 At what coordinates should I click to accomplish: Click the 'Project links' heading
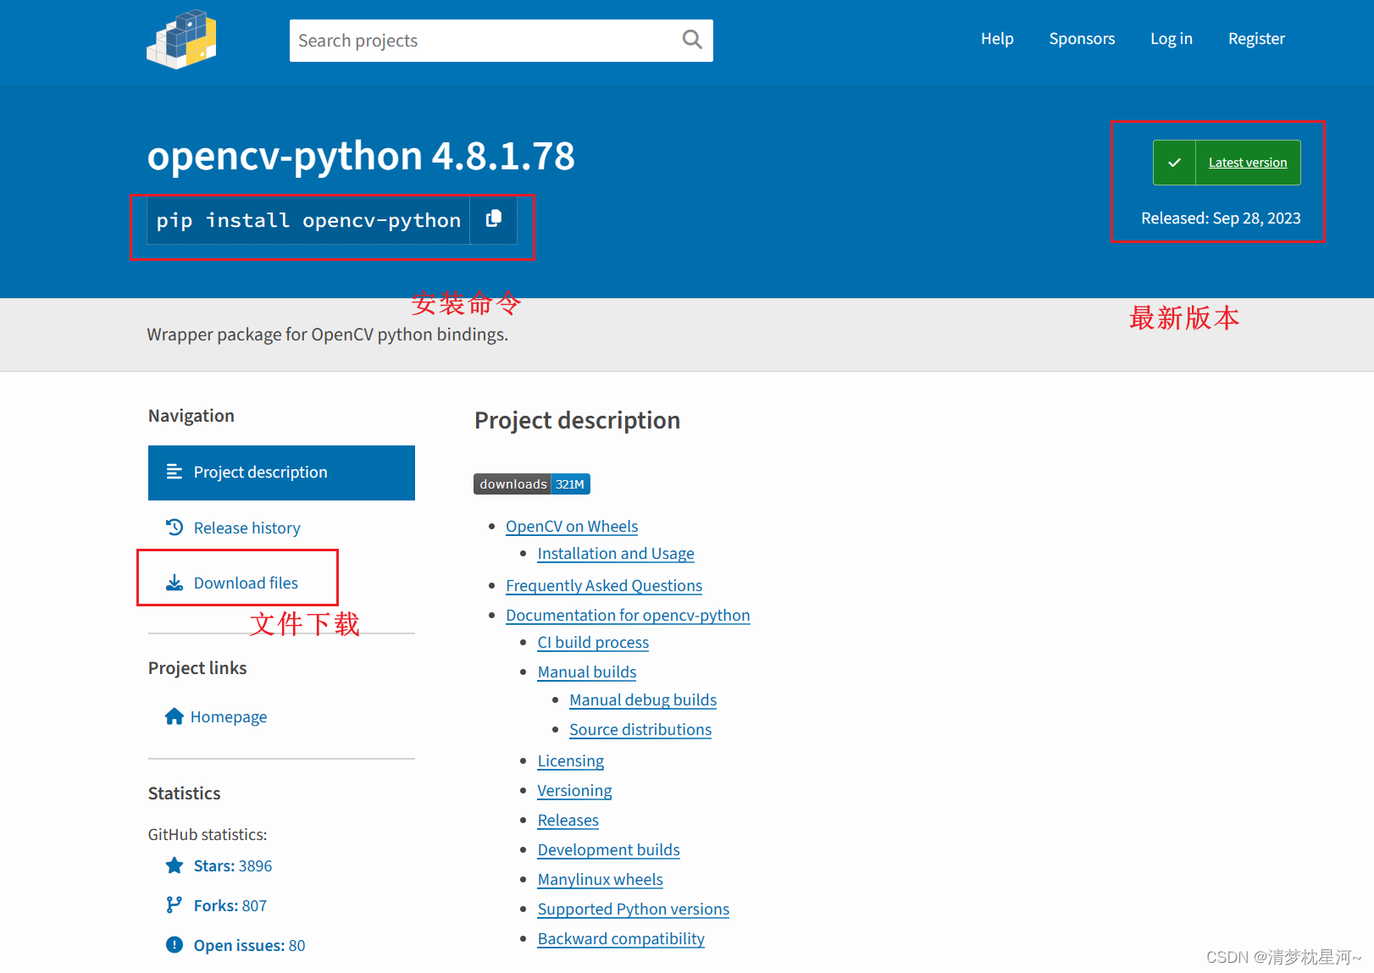(197, 668)
